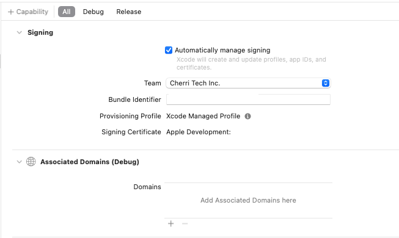399x238 pixels.
Task: Collapse Associated Domains (Debug) section
Action: click(20, 162)
